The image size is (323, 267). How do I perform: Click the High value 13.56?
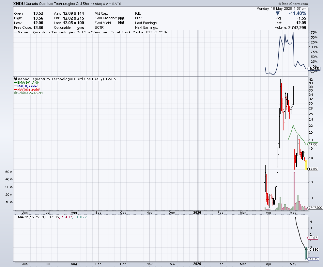pos(38,18)
